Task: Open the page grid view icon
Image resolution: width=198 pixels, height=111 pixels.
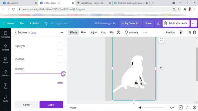Action: tap(181, 107)
